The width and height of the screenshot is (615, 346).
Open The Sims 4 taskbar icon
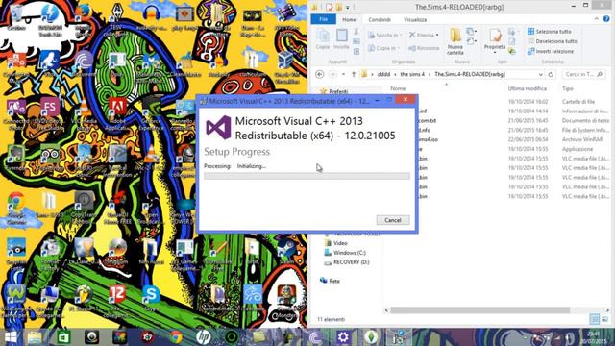click(371, 337)
